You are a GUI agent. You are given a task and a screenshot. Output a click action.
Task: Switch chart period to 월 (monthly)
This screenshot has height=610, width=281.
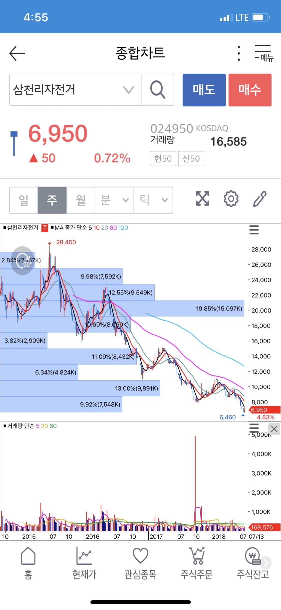[81, 200]
